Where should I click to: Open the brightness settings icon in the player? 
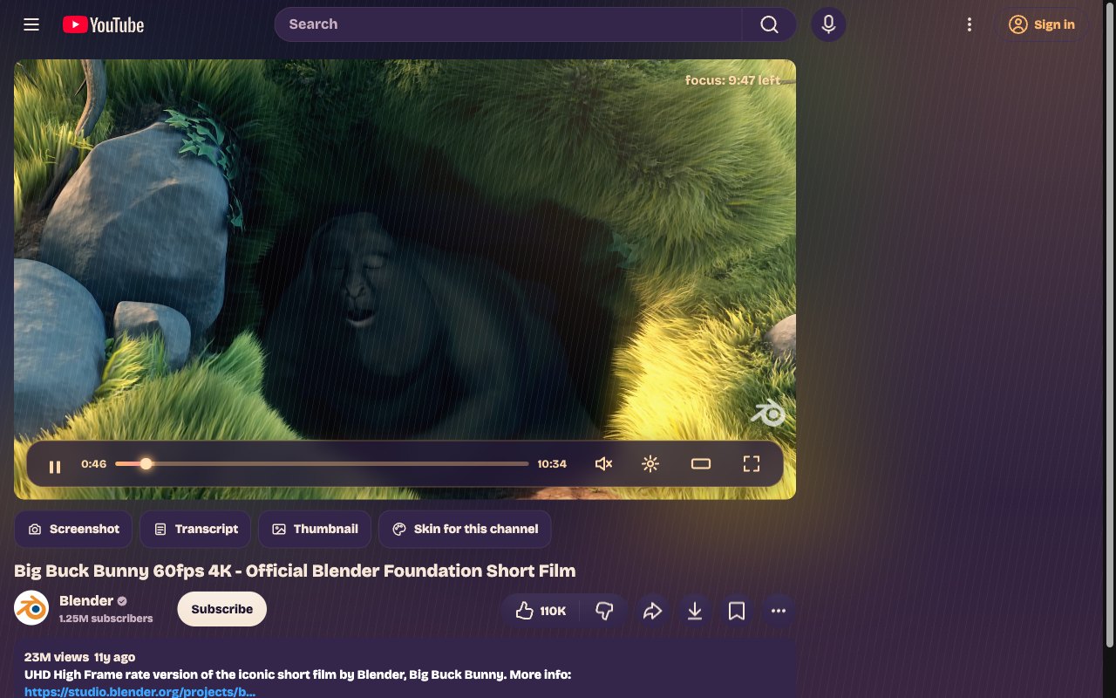click(x=650, y=464)
